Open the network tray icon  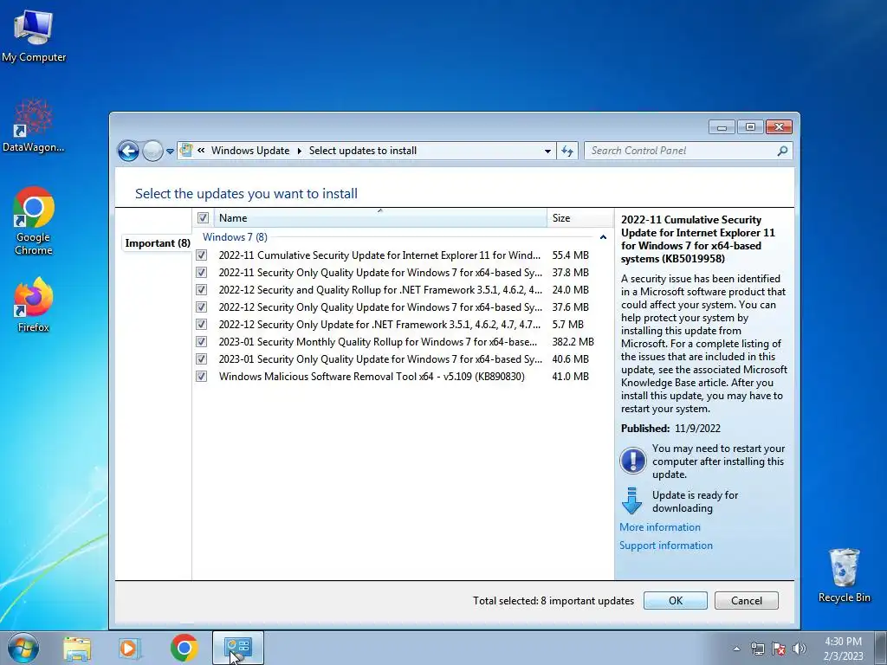coord(757,649)
